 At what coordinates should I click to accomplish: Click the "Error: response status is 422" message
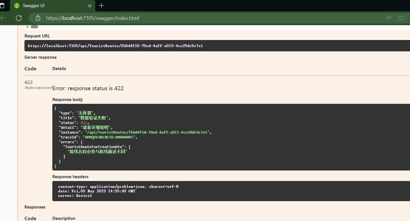[x=88, y=88]
